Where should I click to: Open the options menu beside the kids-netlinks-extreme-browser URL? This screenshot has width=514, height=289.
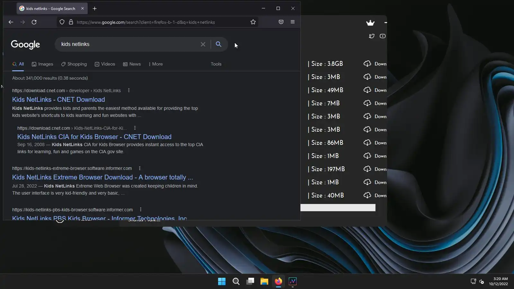coord(140,168)
